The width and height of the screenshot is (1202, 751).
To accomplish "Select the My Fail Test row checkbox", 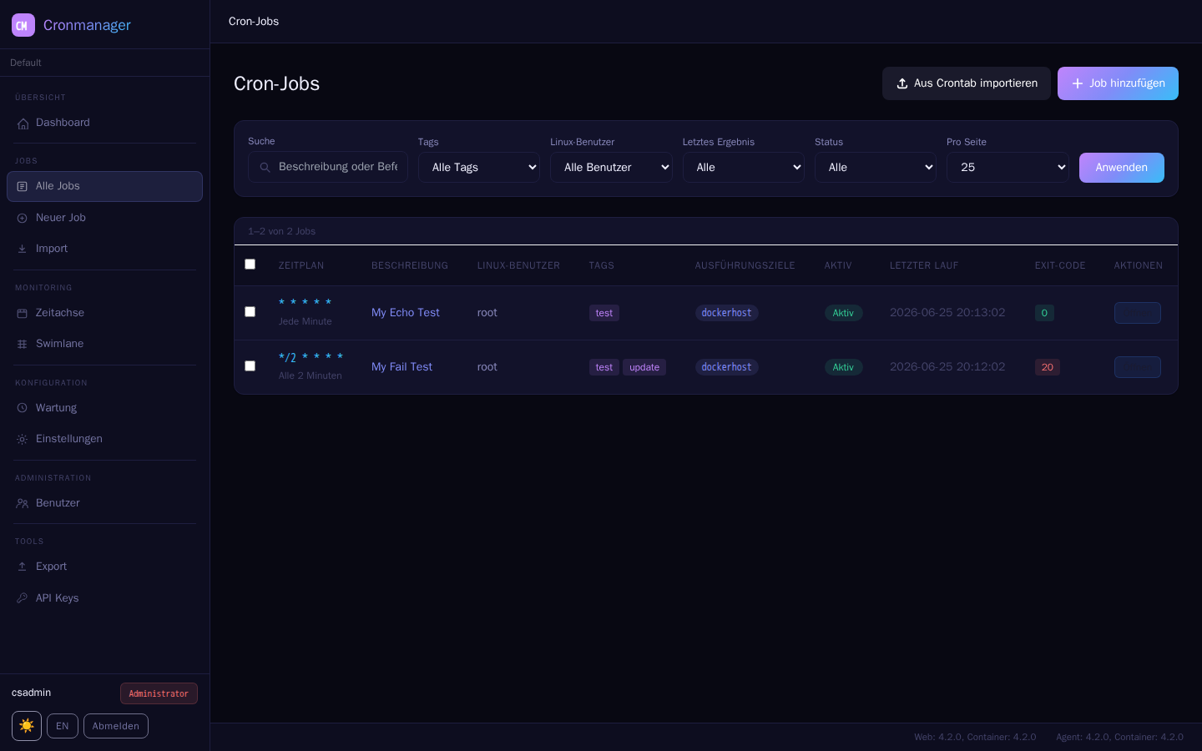I will point(250,366).
